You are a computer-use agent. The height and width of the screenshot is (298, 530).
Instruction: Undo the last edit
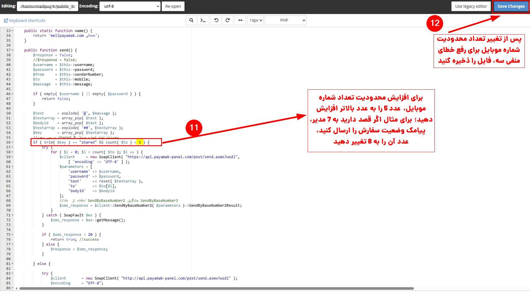click(x=216, y=20)
